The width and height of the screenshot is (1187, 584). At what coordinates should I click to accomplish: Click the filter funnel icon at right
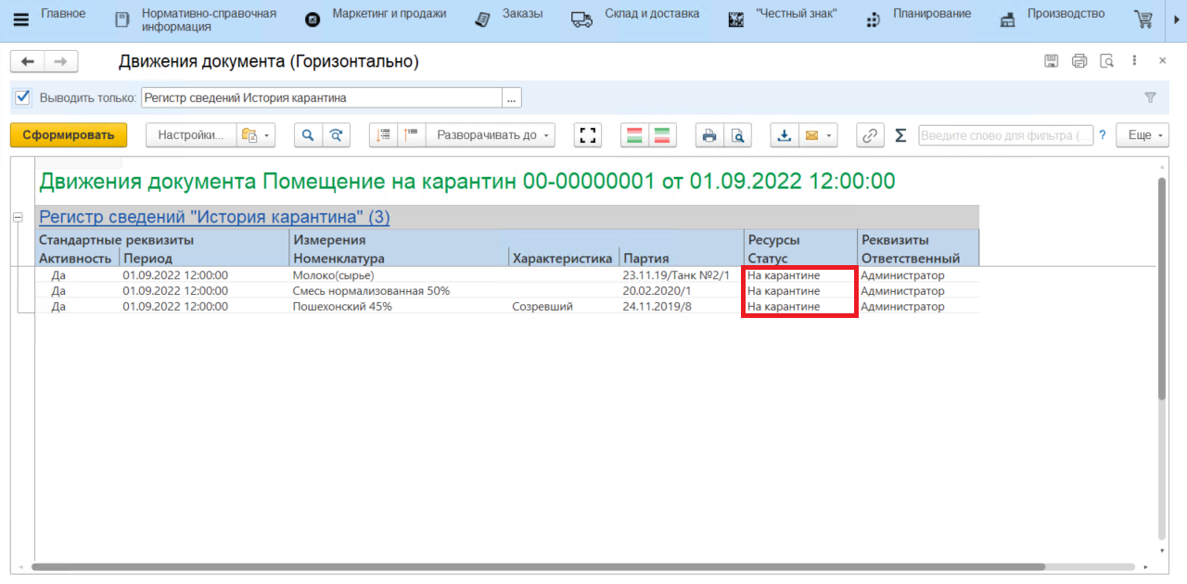(1150, 97)
